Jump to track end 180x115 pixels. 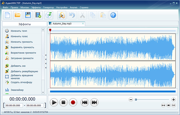[94, 102]
